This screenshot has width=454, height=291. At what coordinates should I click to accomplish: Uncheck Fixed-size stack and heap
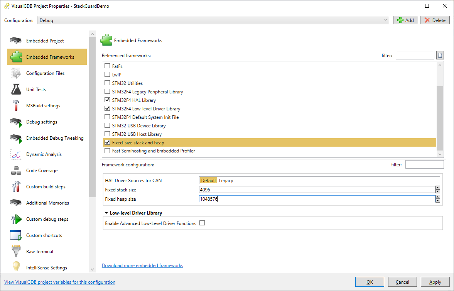click(107, 142)
